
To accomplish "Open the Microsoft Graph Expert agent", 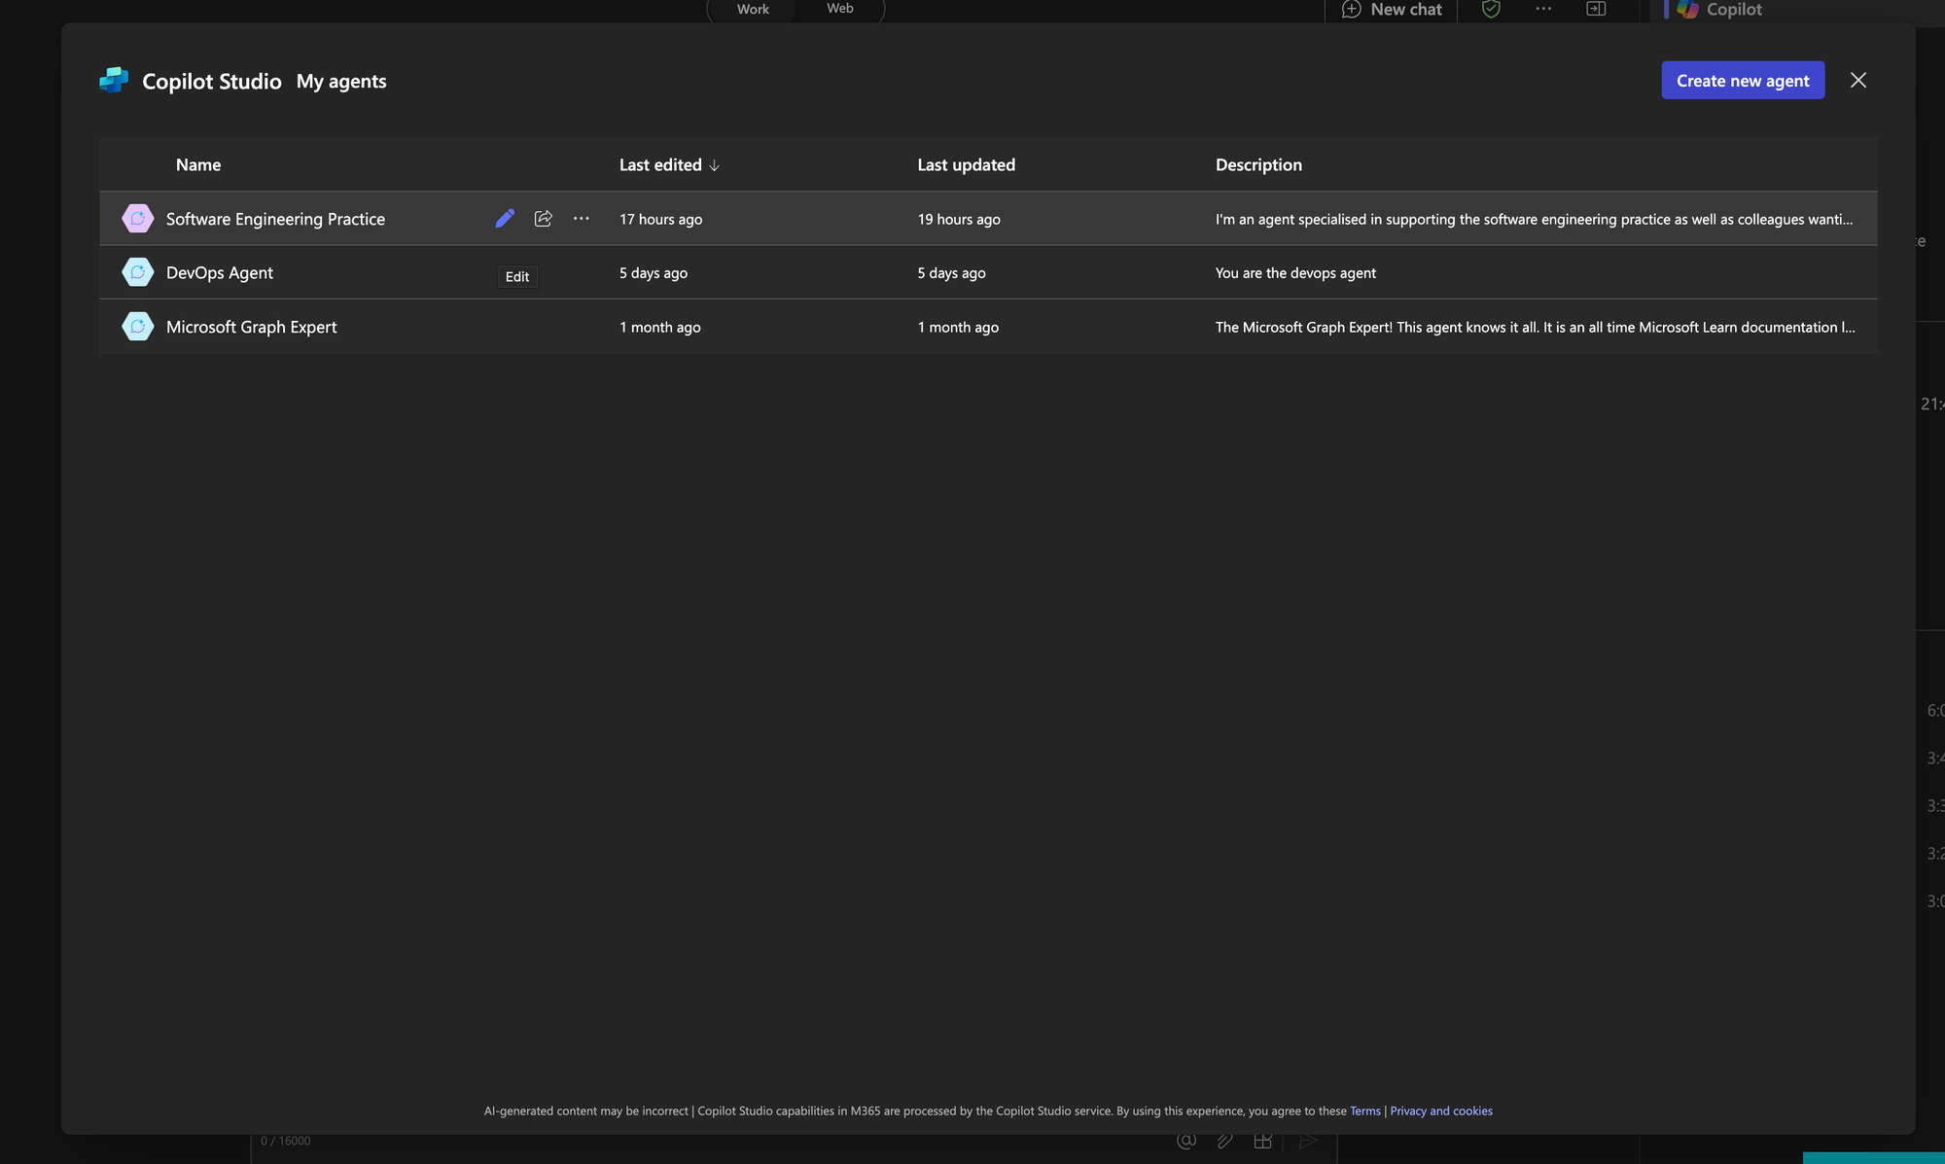I will [x=251, y=328].
